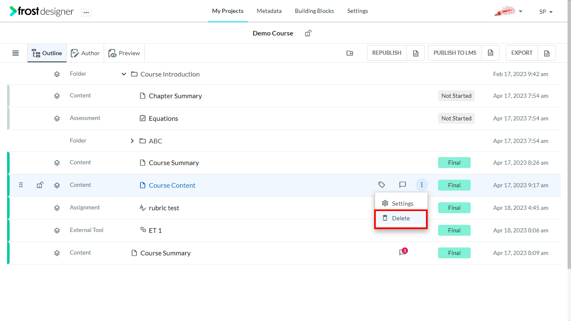Viewport: 571px width, 321px height.
Task: Choose Settings from the context menu
Action: 401,204
